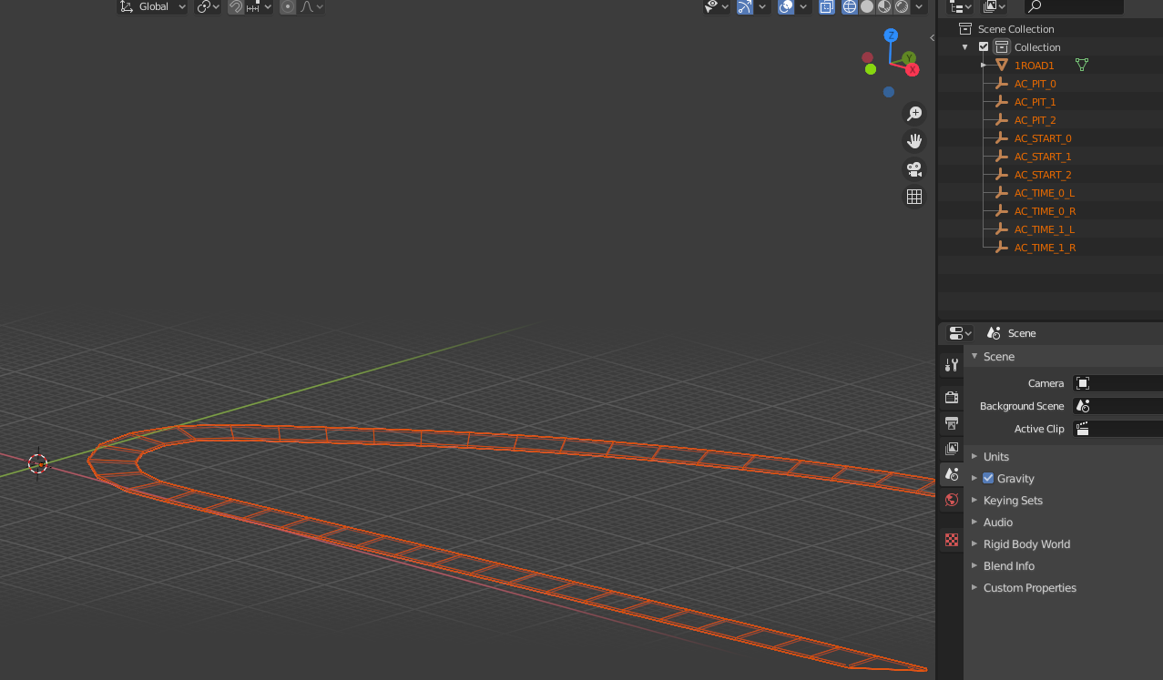Switch to solid viewport shading

(867, 6)
